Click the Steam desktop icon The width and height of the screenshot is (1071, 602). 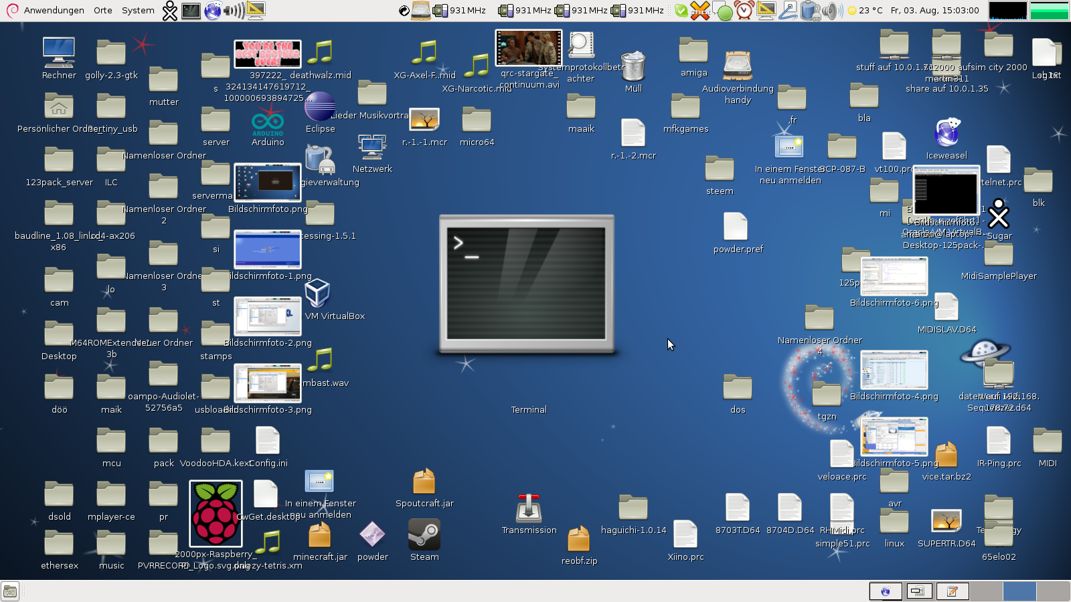[424, 534]
